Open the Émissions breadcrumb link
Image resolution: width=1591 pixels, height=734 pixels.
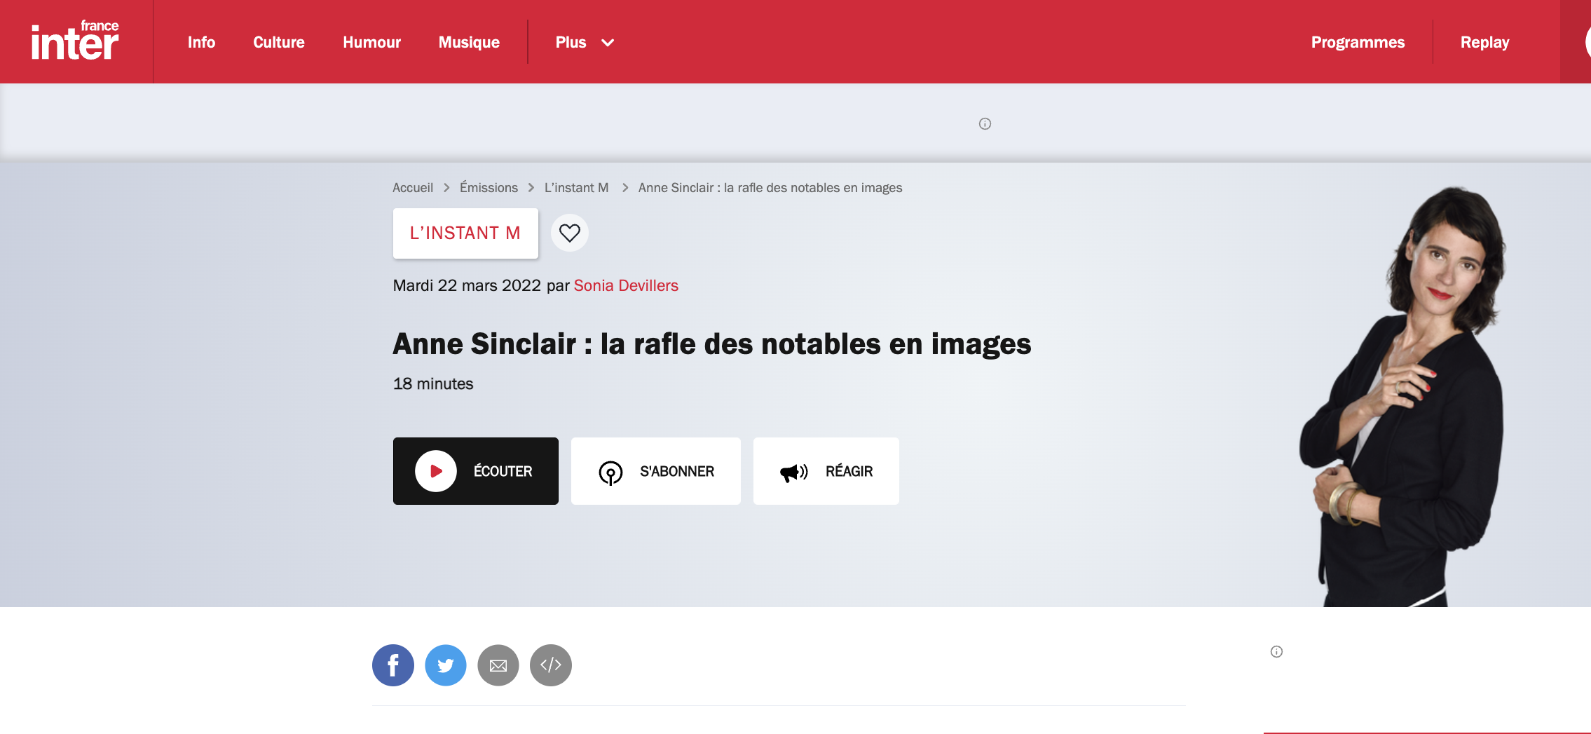point(489,188)
